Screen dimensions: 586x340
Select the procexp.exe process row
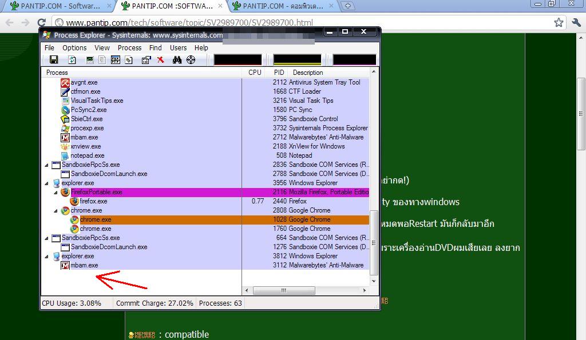pos(205,129)
